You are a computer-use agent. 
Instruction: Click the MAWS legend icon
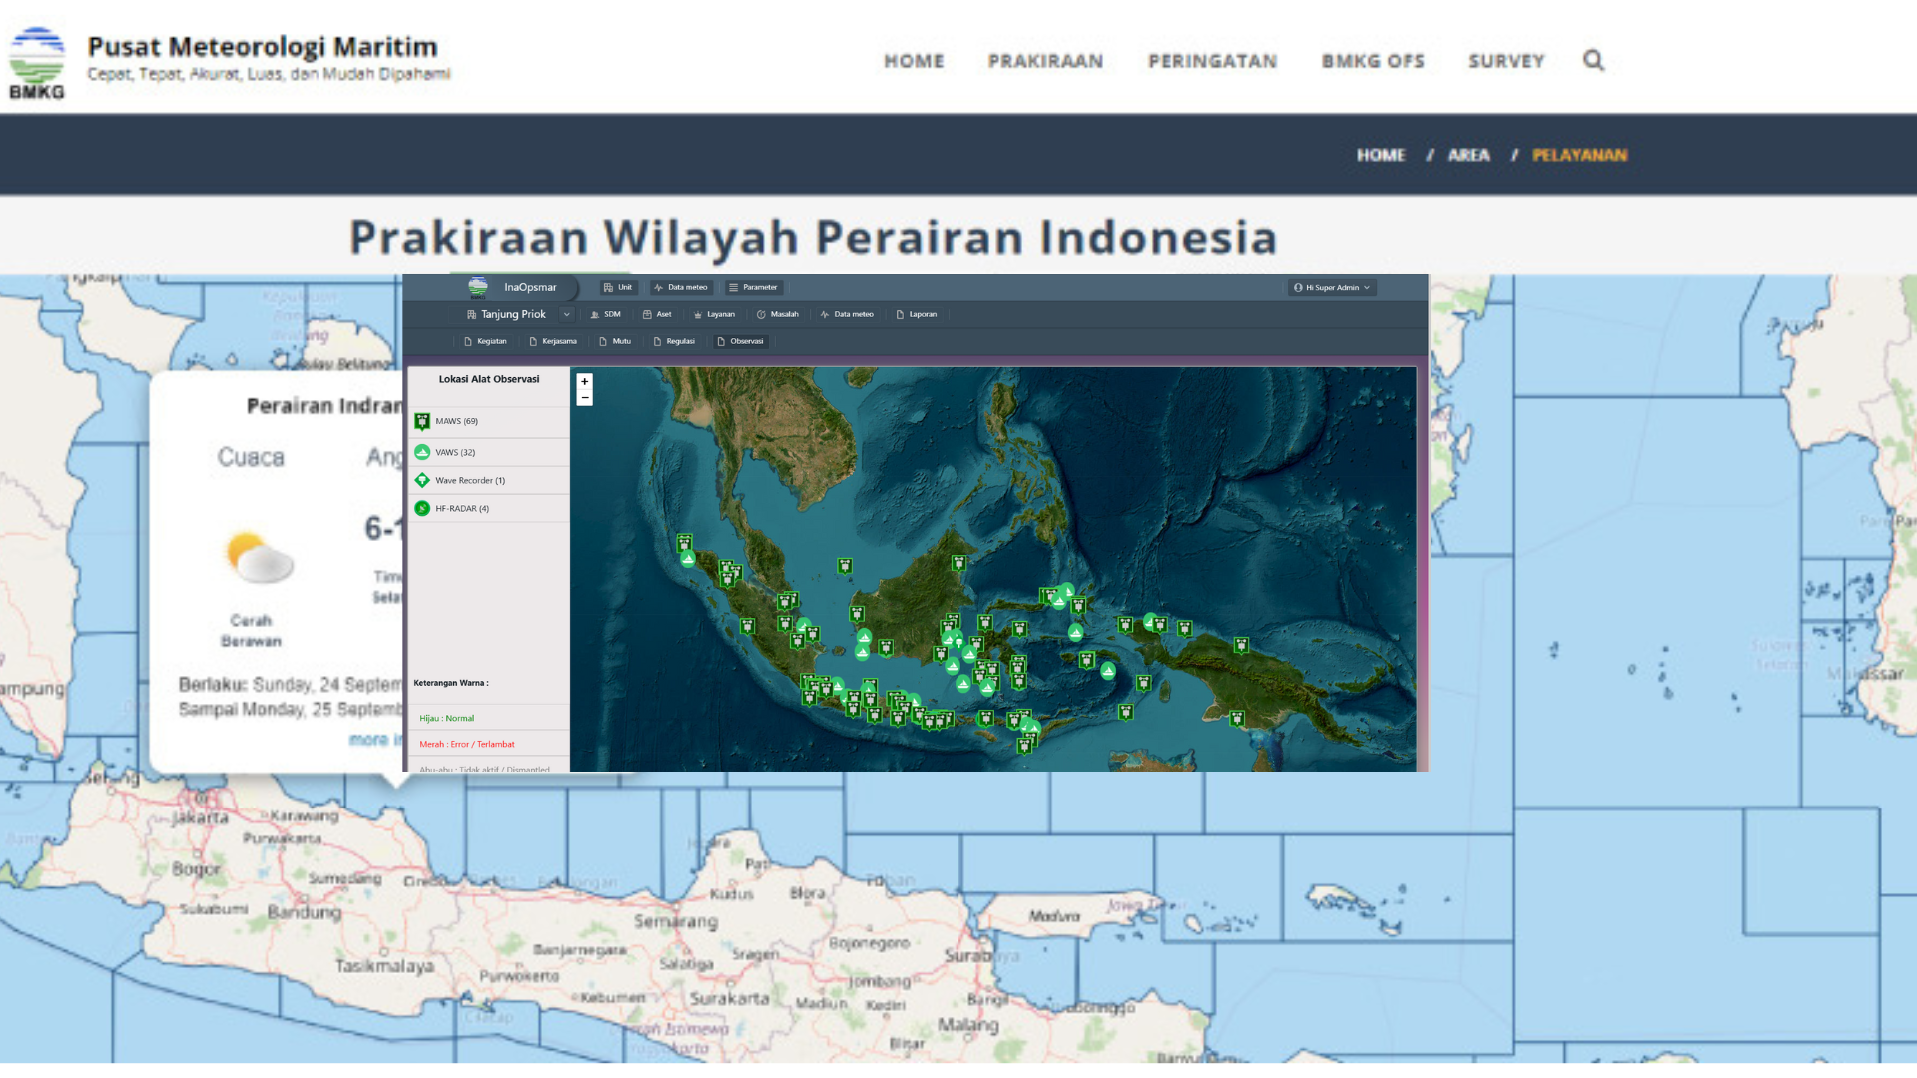tap(422, 421)
